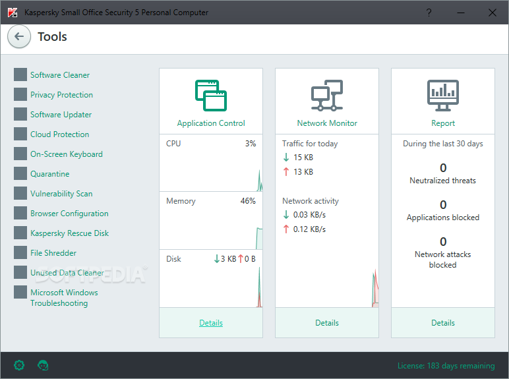509x379 pixels.
Task: Click the 15 KB download traffic value
Action: click(x=303, y=158)
